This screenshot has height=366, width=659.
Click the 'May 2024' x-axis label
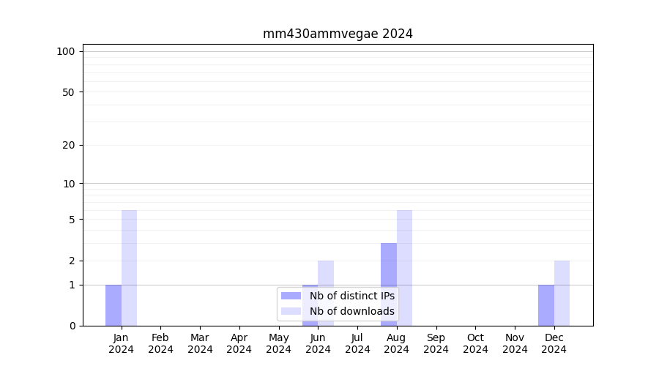(278, 343)
